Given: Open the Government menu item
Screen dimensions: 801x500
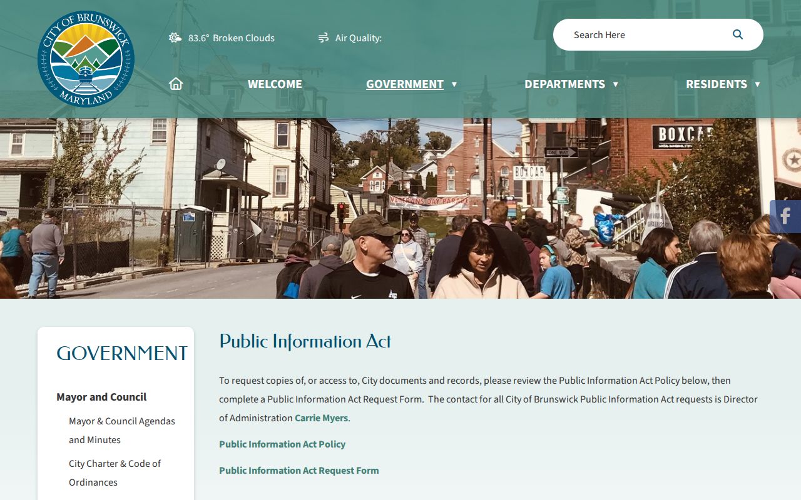Looking at the screenshot, I should (x=405, y=84).
